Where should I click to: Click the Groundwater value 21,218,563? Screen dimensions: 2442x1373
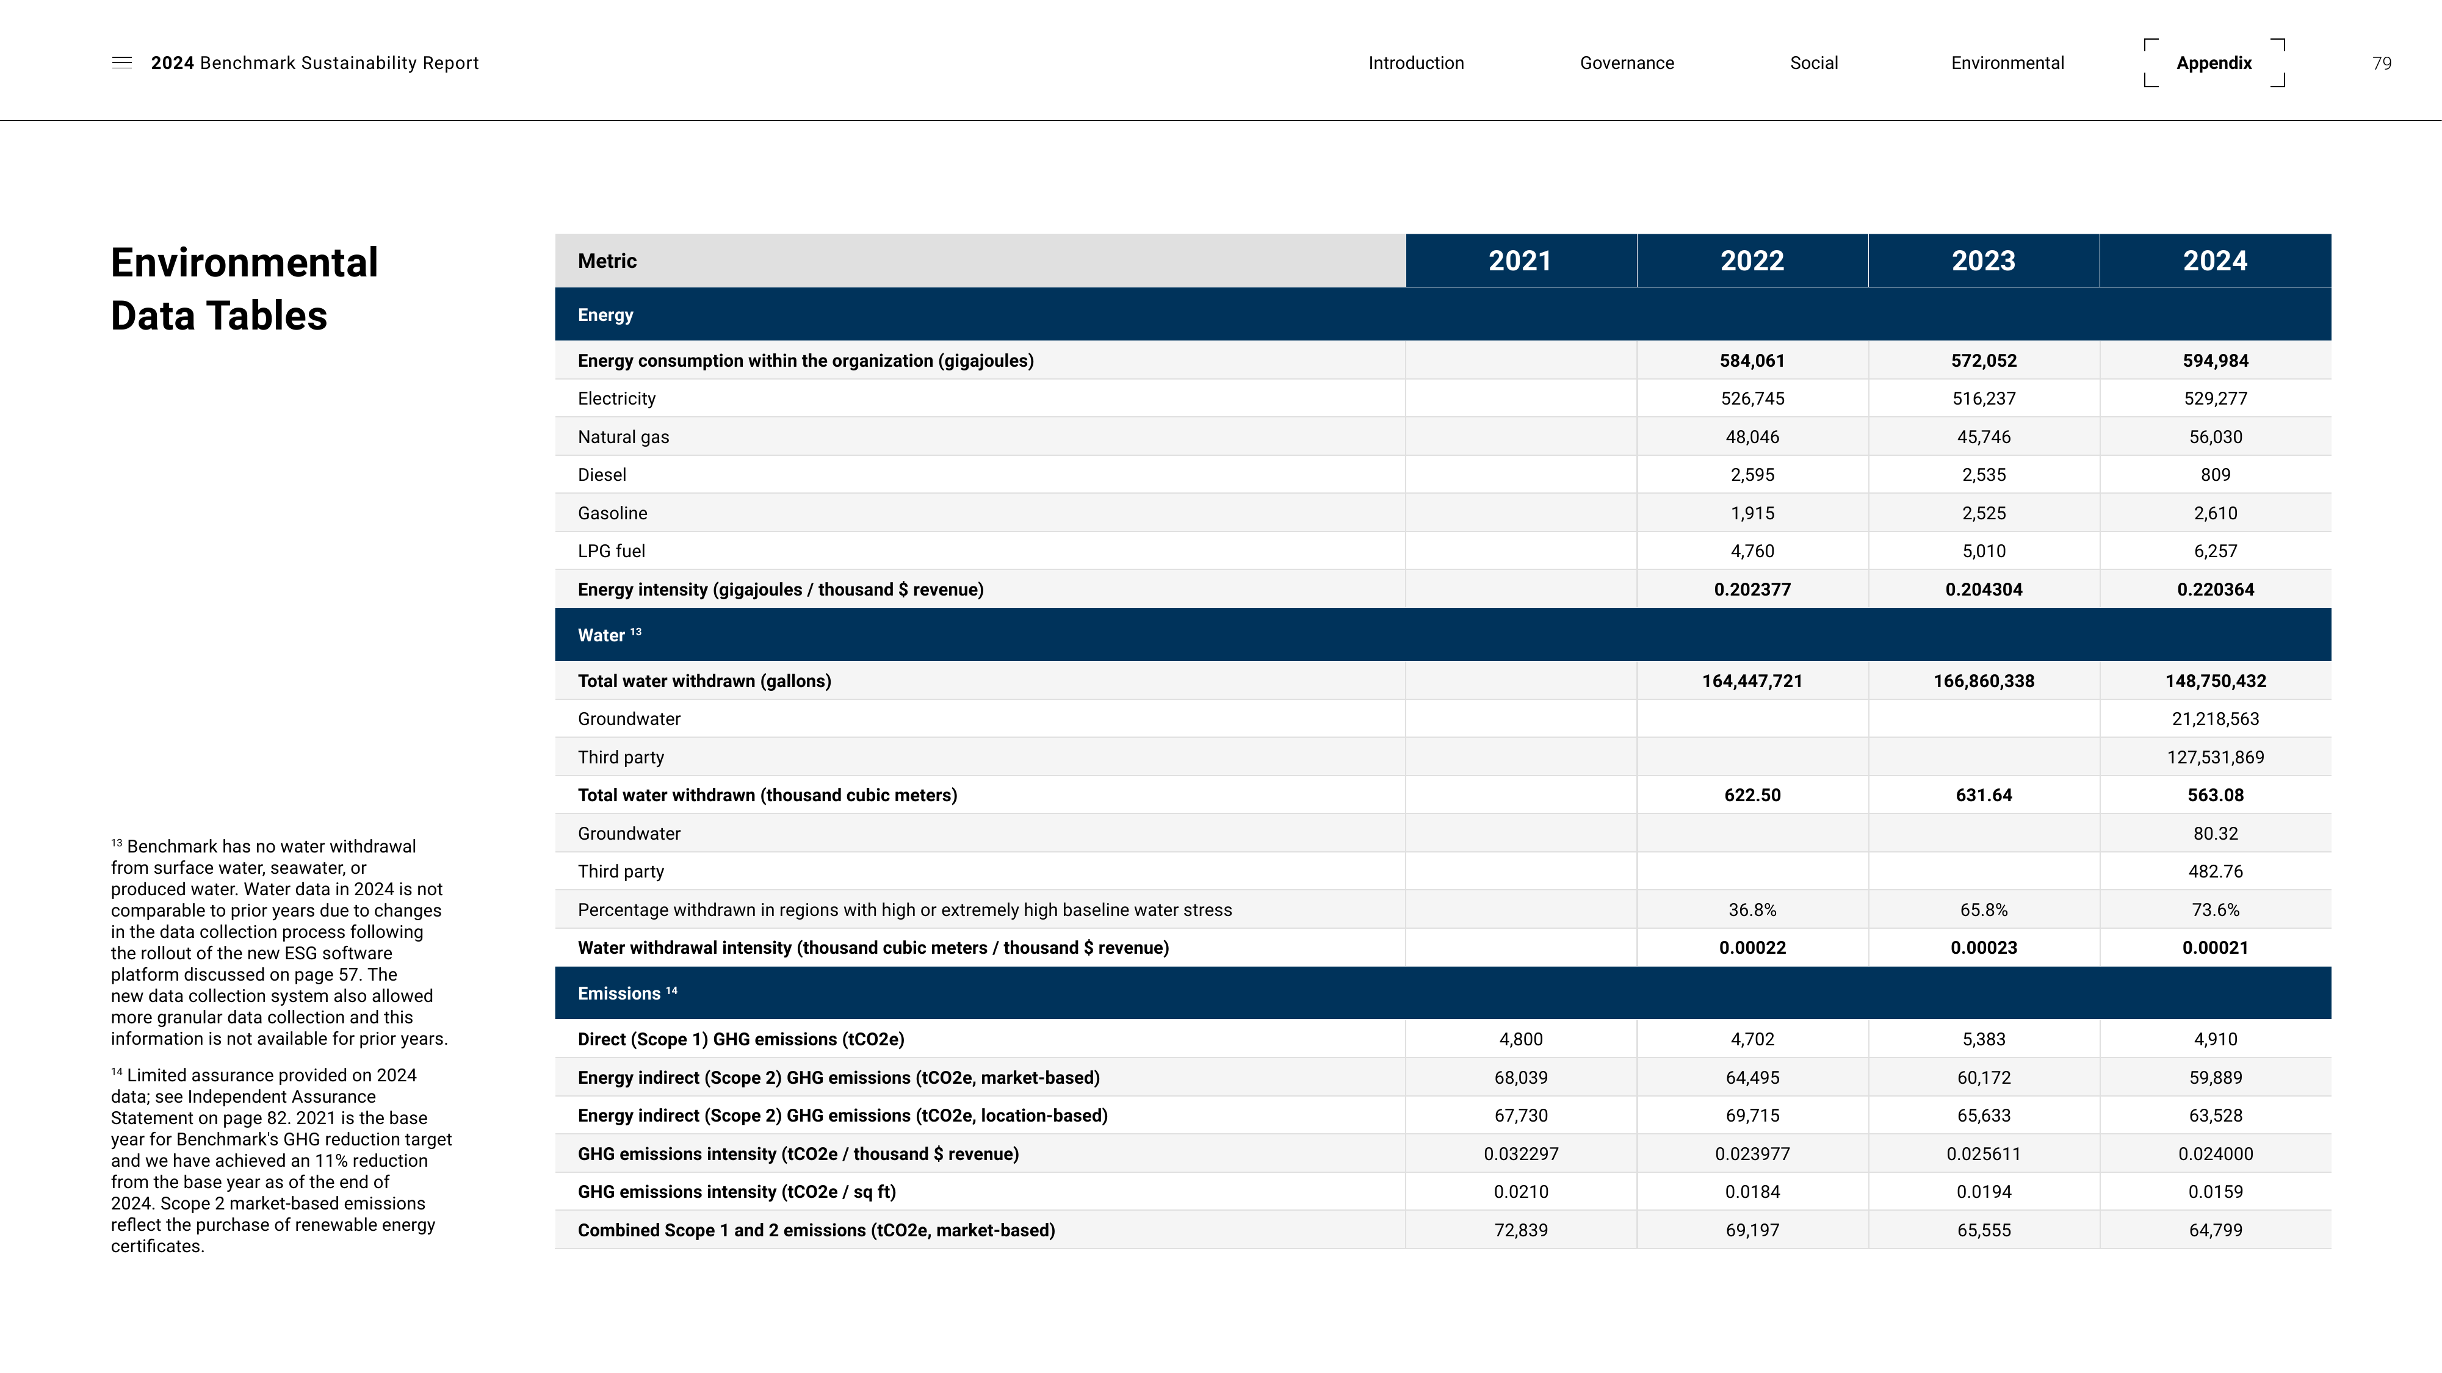point(2216,719)
